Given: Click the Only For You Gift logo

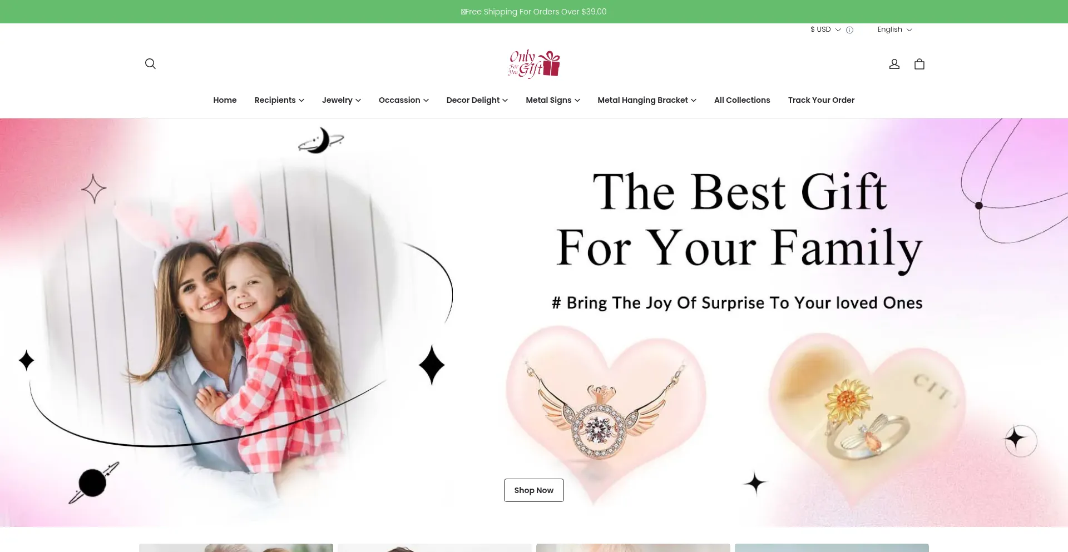Looking at the screenshot, I should pos(534,64).
